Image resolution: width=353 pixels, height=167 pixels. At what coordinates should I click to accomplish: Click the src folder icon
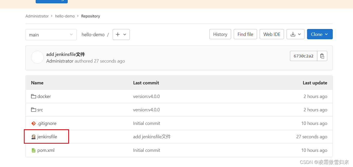33,110
